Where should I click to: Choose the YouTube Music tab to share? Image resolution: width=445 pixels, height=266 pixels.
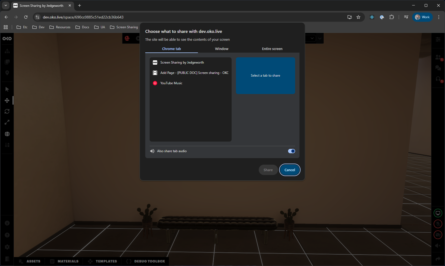pyautogui.click(x=171, y=83)
